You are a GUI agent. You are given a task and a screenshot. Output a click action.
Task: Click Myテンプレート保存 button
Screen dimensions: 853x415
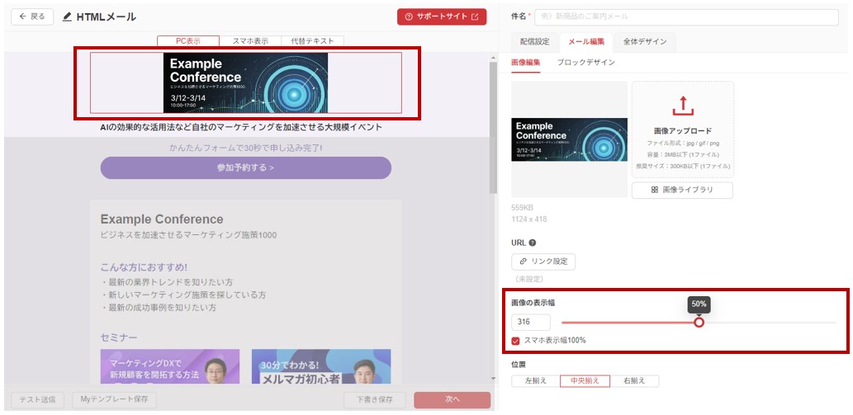(114, 400)
